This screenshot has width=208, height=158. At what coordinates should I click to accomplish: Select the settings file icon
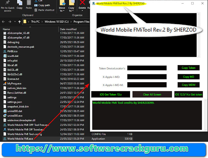point(5,97)
